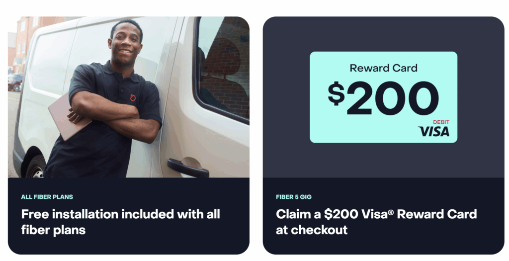Click the large 200 number on card
Image resolution: width=509 pixels, height=261 pixels.
393,98
